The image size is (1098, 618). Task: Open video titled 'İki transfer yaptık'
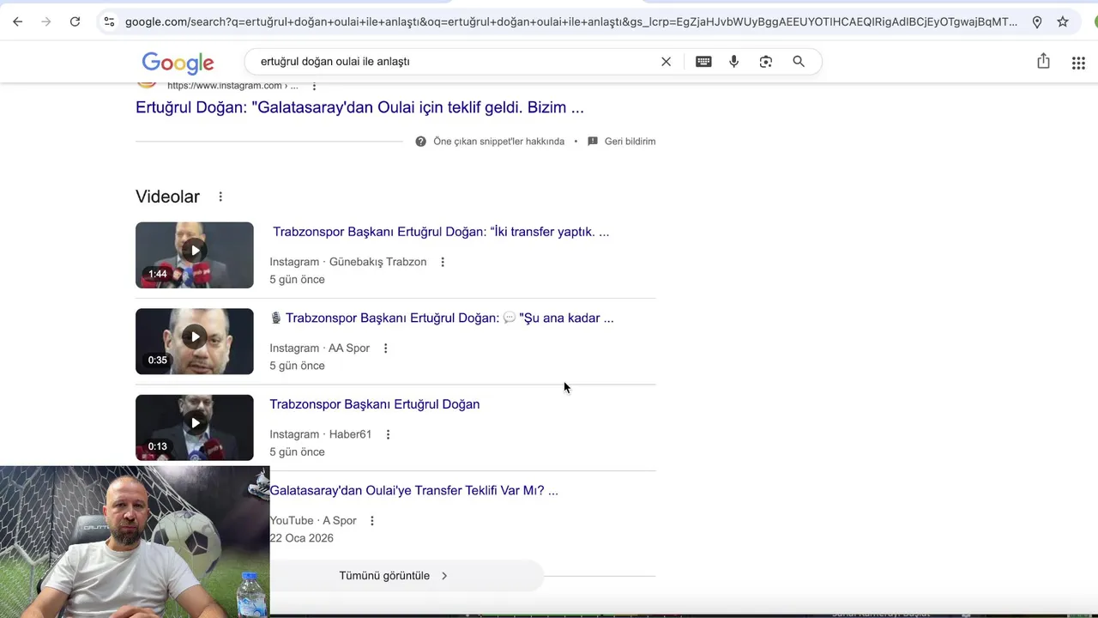pyautogui.click(x=441, y=232)
